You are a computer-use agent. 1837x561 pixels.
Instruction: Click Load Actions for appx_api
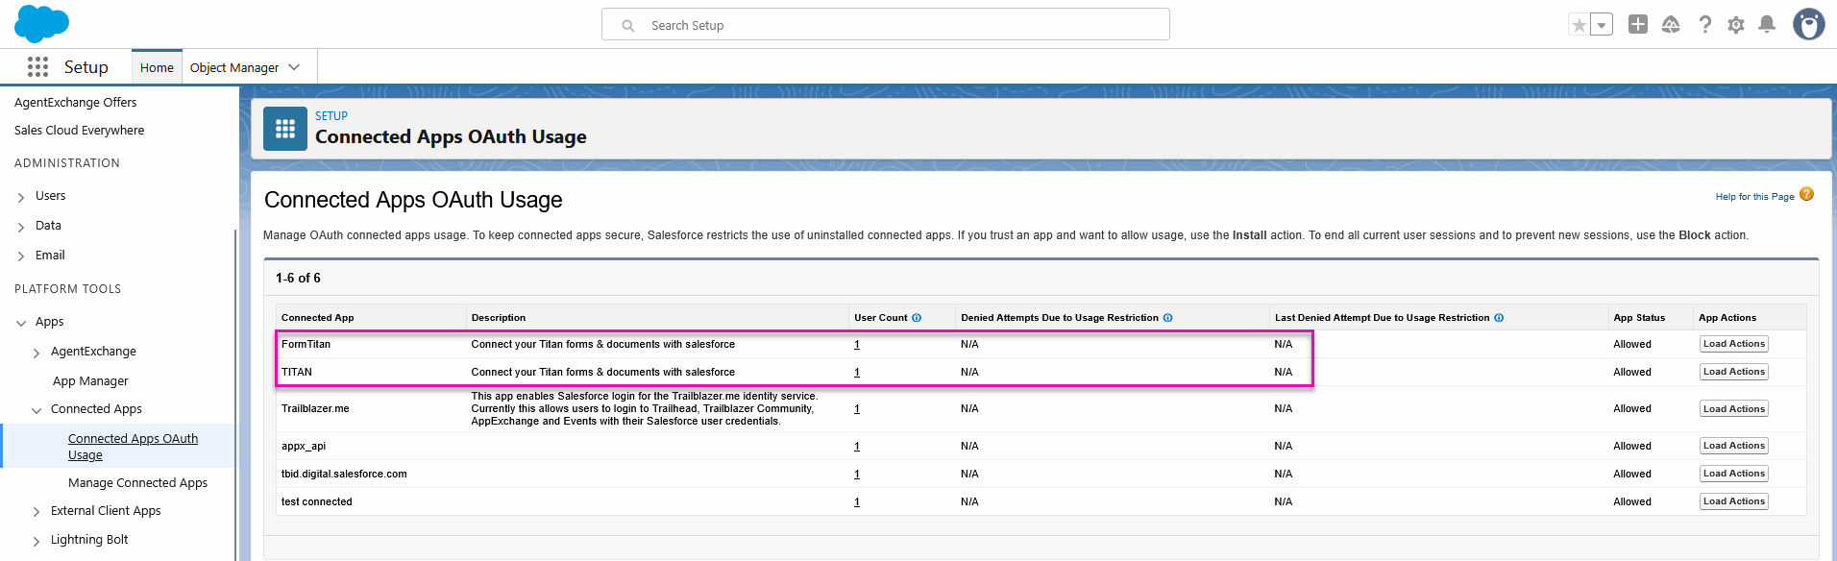point(1734,446)
